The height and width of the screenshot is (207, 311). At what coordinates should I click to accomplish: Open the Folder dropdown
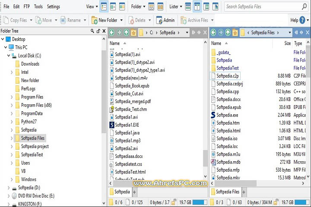pyautogui.click(x=138, y=6)
